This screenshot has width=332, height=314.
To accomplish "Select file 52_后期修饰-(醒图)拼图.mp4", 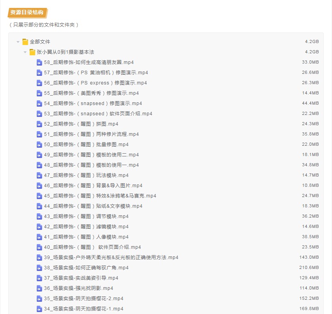I will [x=81, y=124].
